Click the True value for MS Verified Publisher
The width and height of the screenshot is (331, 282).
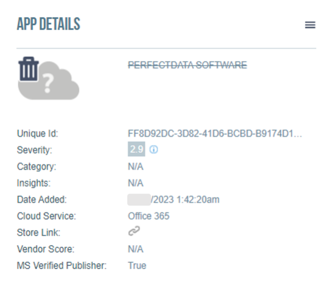137,266
